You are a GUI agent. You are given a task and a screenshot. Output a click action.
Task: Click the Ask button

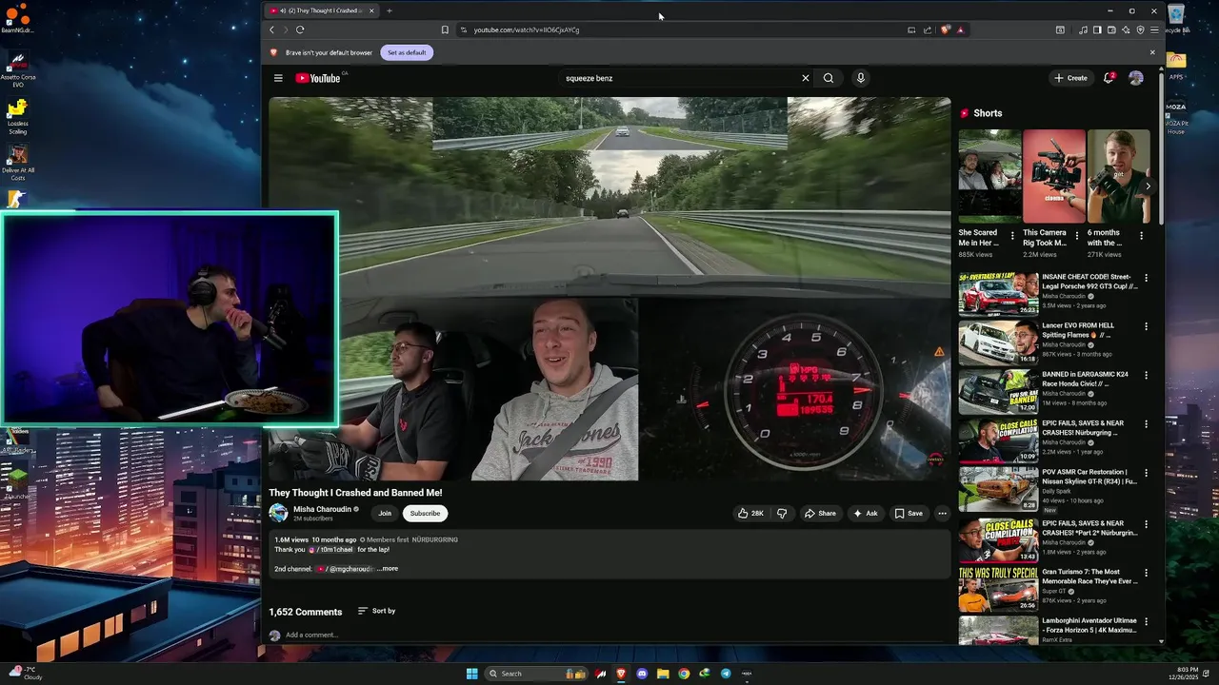(866, 513)
